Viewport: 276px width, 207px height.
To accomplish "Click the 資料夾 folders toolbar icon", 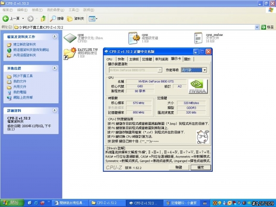I will [x=70, y=19].
